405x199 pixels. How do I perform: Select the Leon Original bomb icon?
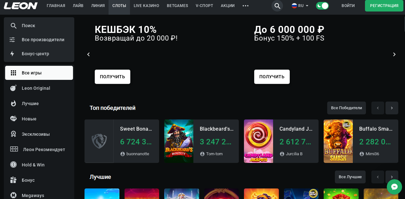click(x=13, y=88)
